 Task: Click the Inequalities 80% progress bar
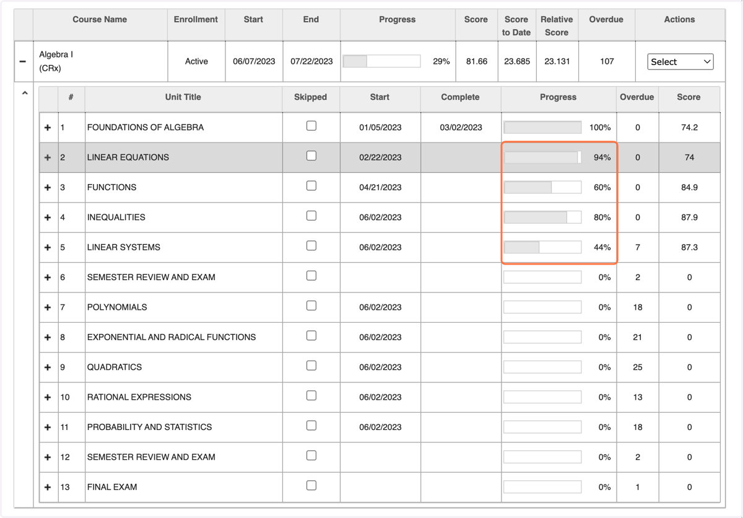(542, 217)
